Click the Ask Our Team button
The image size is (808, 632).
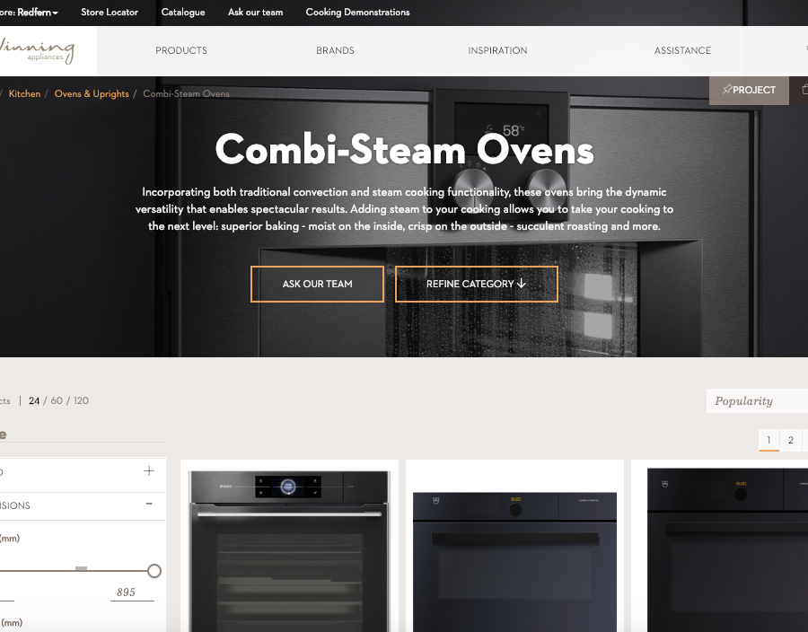[x=317, y=284]
